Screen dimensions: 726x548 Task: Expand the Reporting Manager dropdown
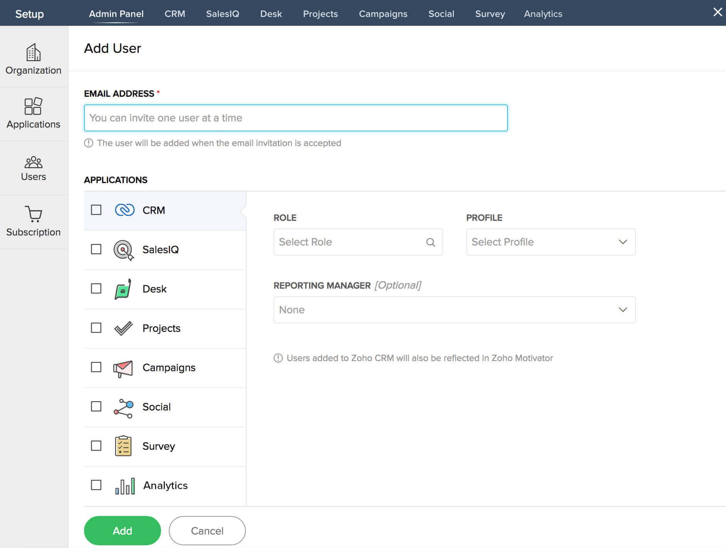[x=454, y=310]
